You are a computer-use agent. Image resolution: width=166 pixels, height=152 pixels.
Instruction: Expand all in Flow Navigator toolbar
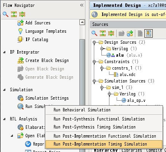[22, 14]
